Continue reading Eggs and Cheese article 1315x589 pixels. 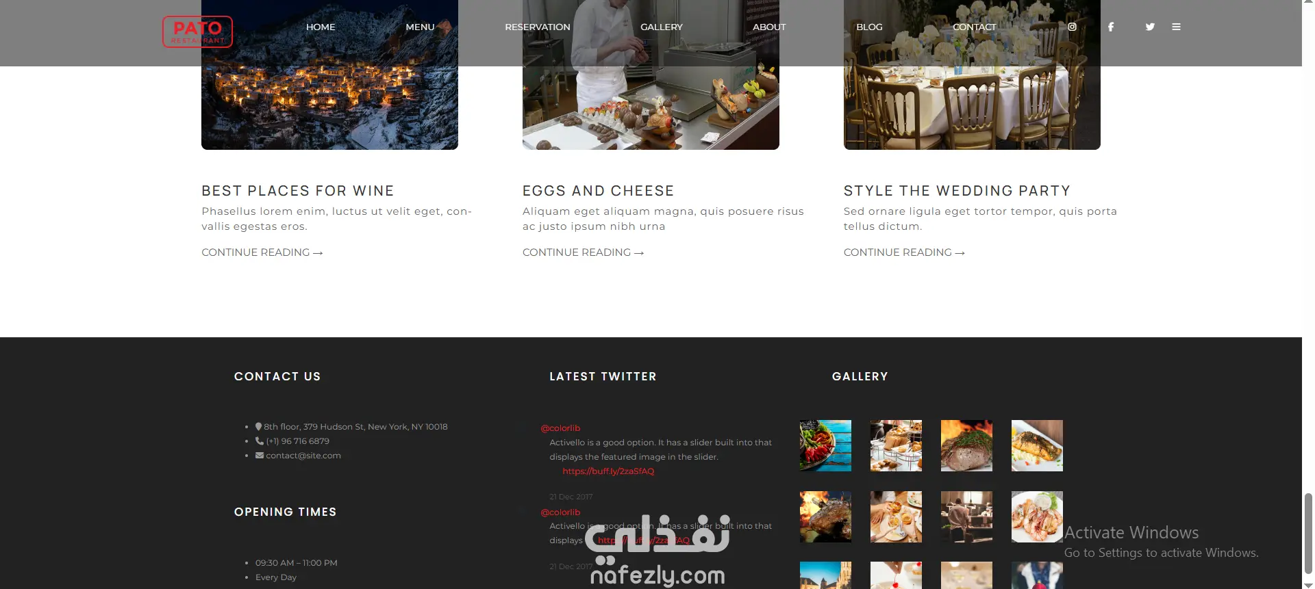coord(584,252)
